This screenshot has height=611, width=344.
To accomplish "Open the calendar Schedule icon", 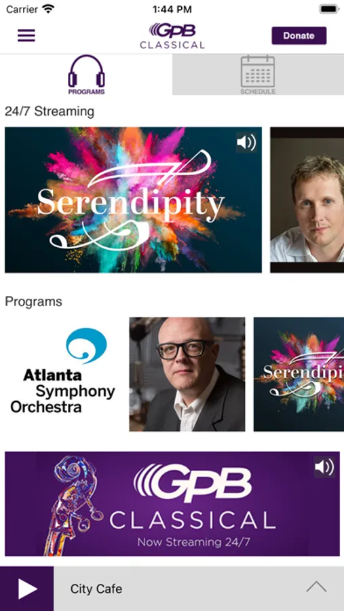I will (258, 72).
